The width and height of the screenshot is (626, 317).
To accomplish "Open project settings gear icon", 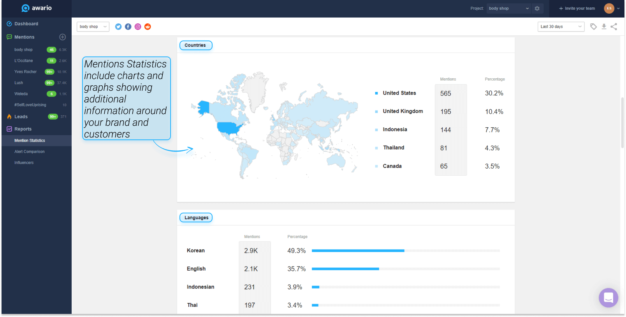I will coord(537,8).
